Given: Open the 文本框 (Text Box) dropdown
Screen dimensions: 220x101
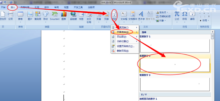Looking at the screenshot, I should 124,16.
